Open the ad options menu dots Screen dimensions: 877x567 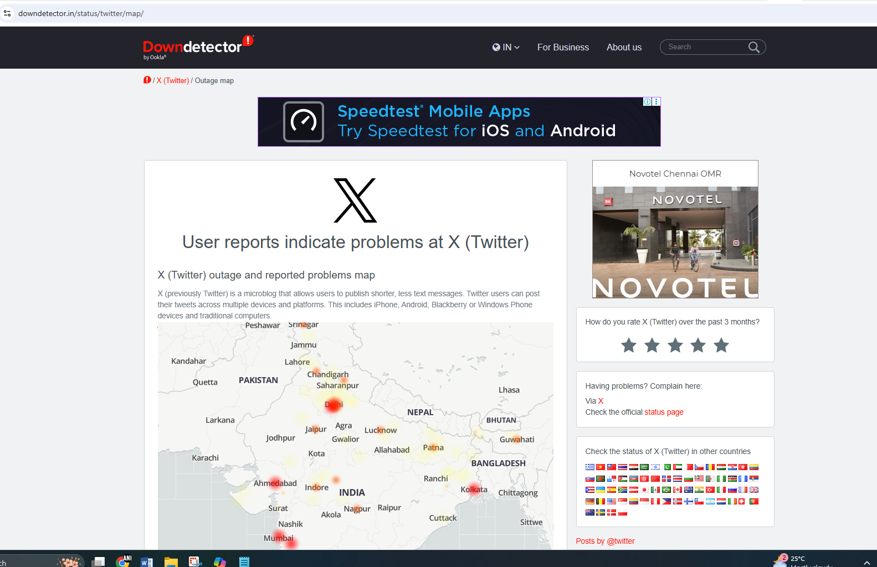(x=657, y=102)
